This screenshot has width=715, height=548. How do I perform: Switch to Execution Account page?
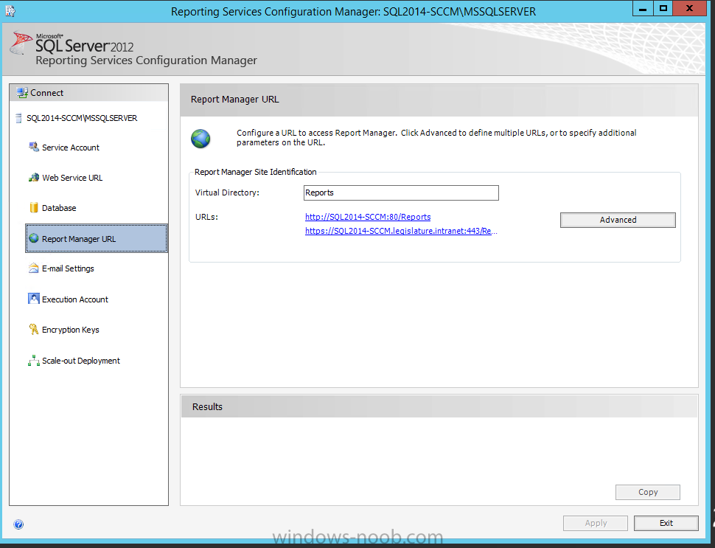coord(75,299)
